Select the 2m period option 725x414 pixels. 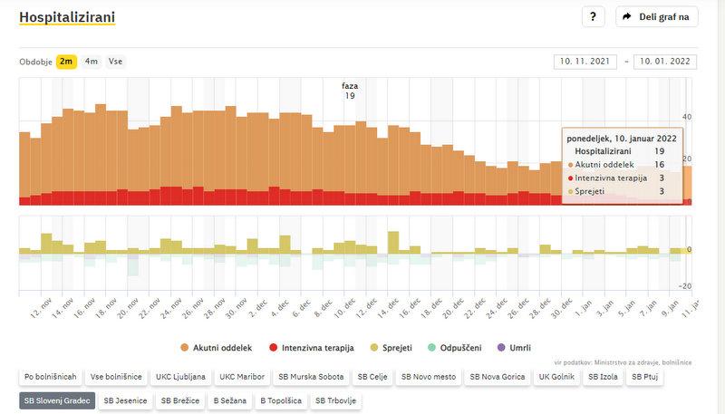[66, 62]
